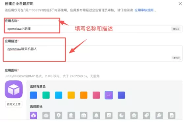Click the 自定义上传 button
Screen dimensions: 194x122
coord(14,104)
